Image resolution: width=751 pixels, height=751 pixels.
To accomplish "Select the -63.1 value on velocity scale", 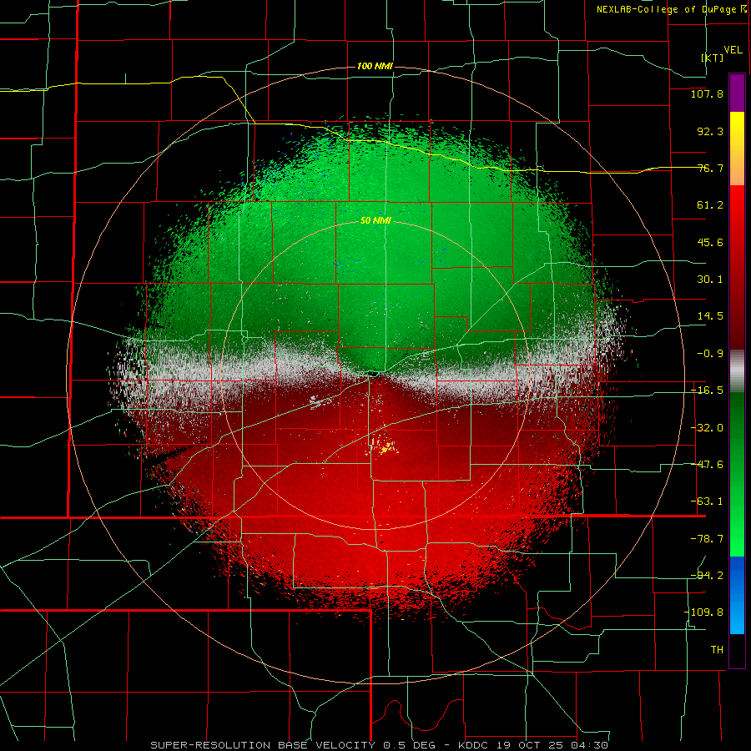I will click(707, 502).
